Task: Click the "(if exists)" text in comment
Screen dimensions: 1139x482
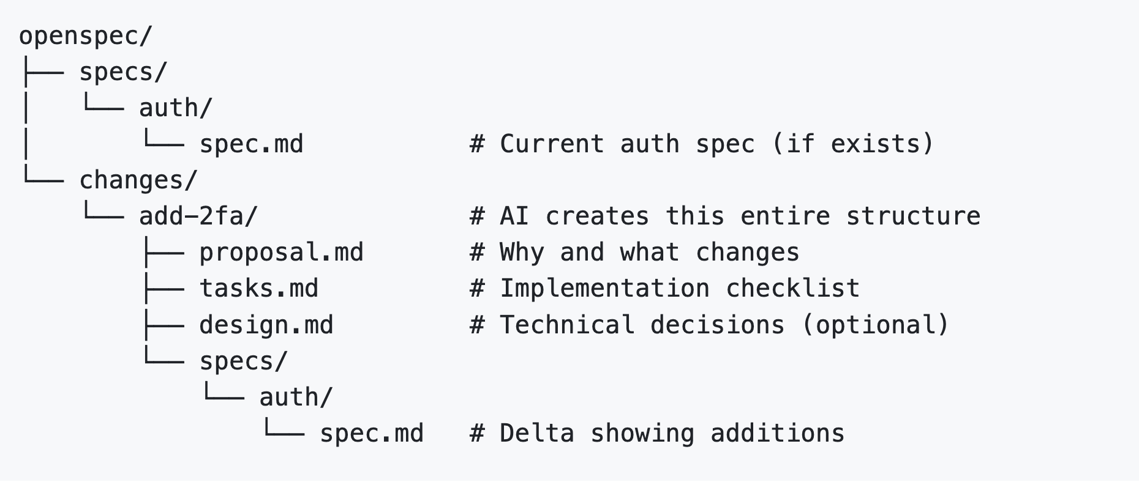Action: coord(852,144)
